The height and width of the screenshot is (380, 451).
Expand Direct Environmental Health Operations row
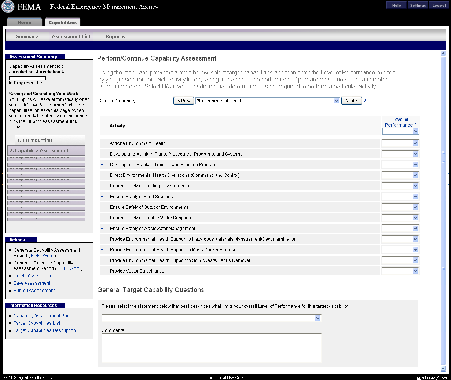pos(102,175)
